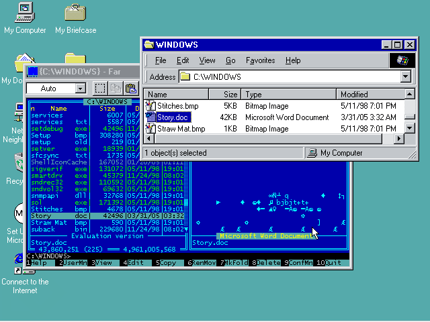The image size is (430, 322).
Task: Open the View menu in WINDOWS explorer
Action: coord(207,60)
